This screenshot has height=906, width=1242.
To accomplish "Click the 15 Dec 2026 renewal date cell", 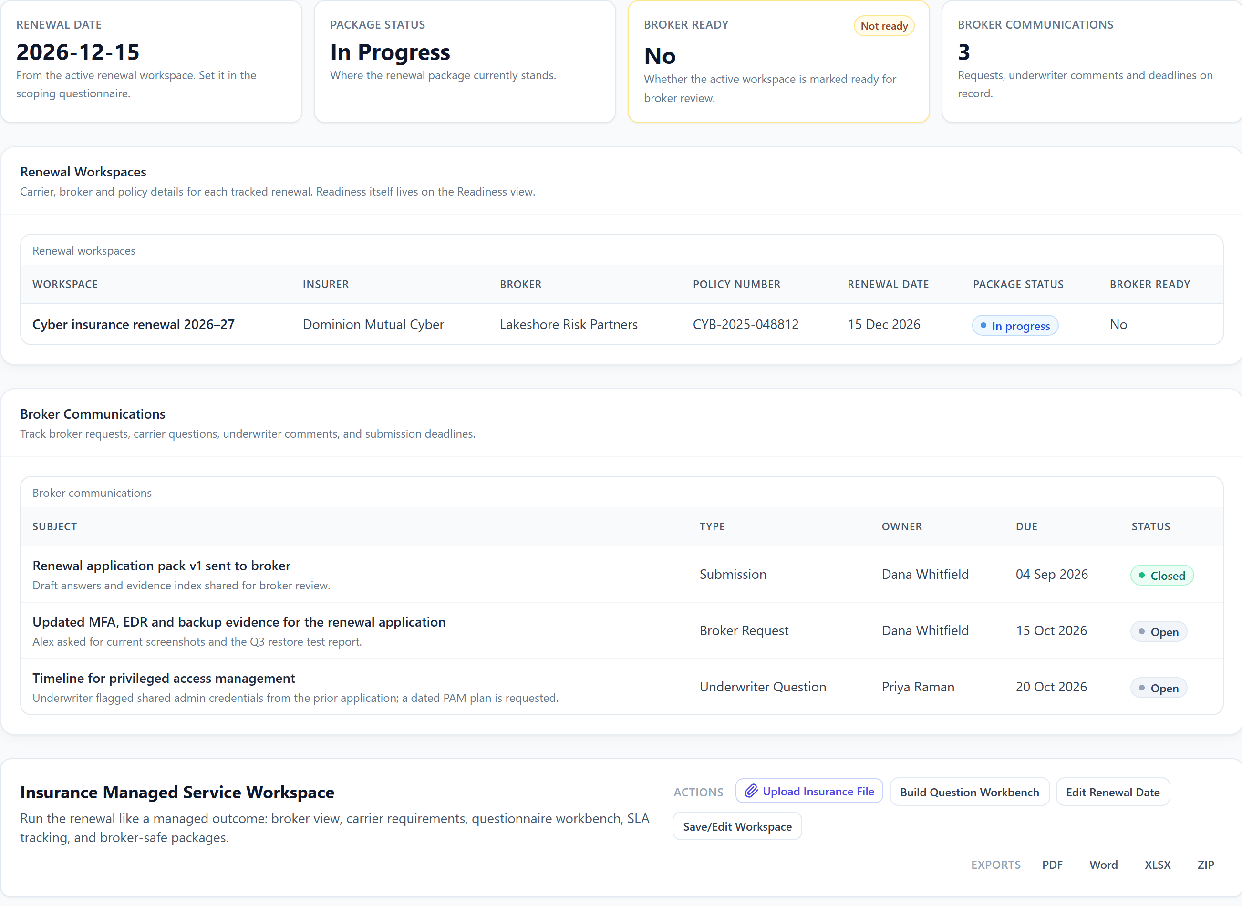I will coord(884,325).
